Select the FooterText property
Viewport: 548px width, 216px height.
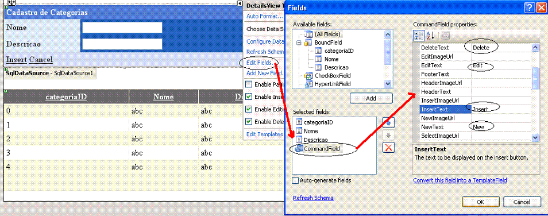pos(476,74)
